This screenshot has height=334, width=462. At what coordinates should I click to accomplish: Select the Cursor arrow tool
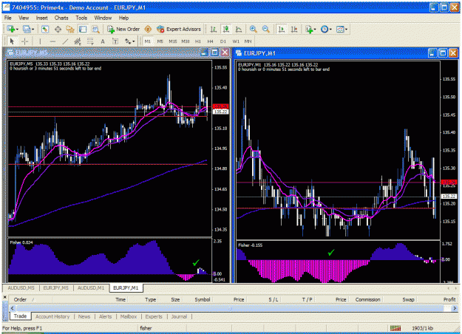tap(12, 41)
